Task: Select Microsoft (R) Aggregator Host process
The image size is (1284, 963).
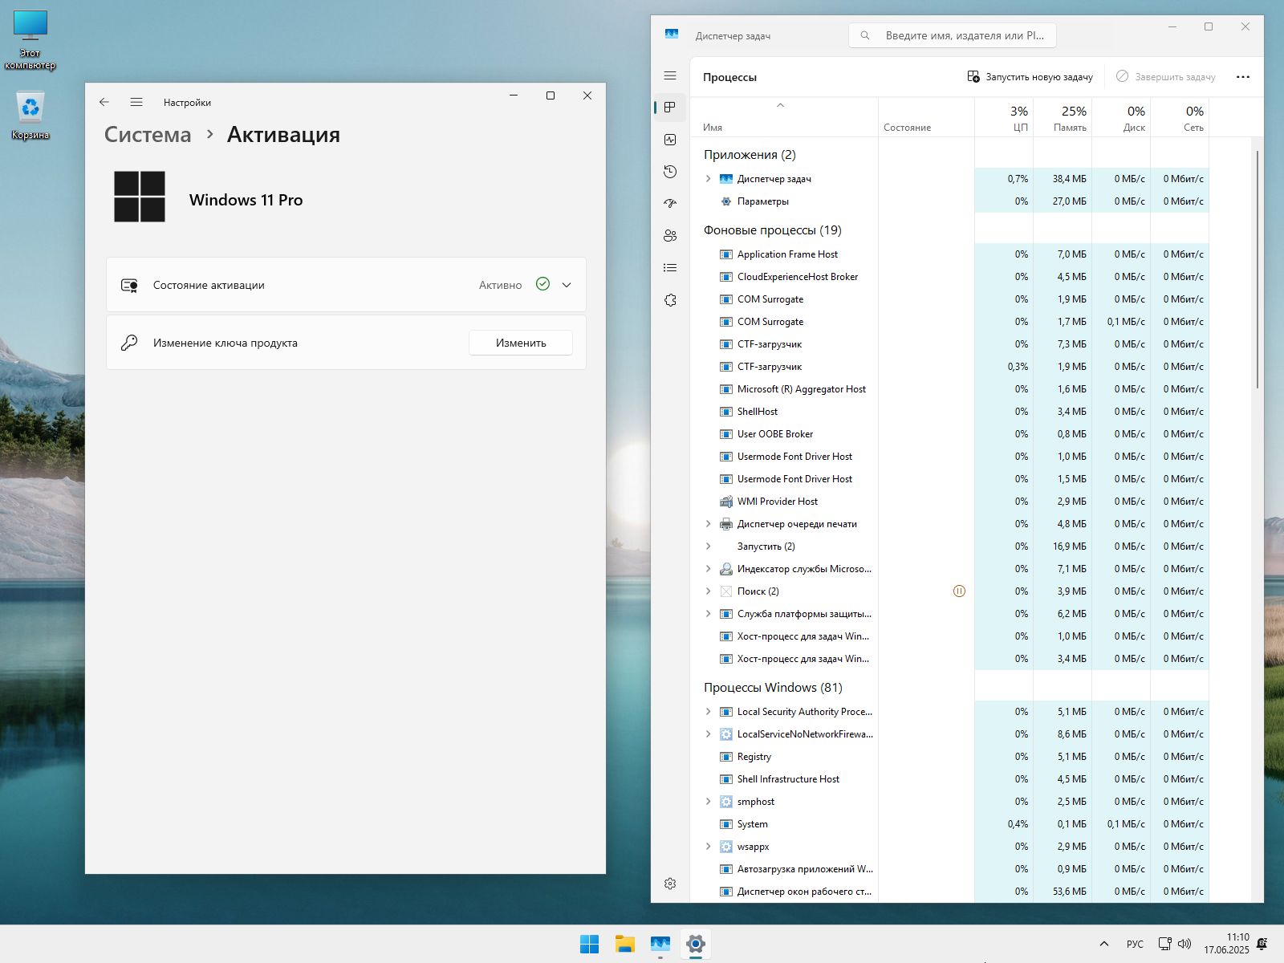Action: click(949, 389)
